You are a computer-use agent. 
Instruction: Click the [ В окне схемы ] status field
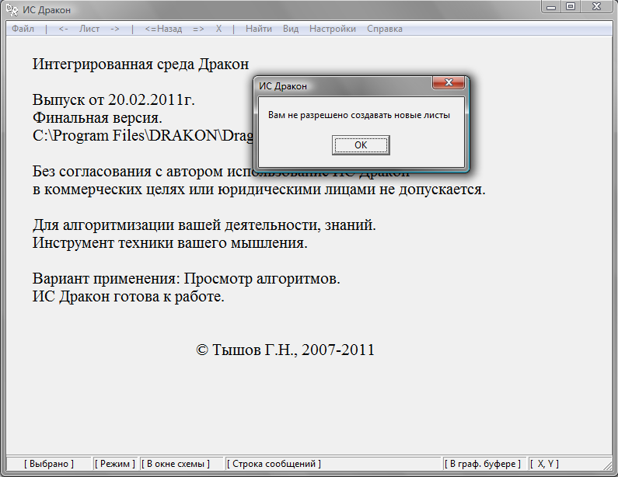pos(177,464)
